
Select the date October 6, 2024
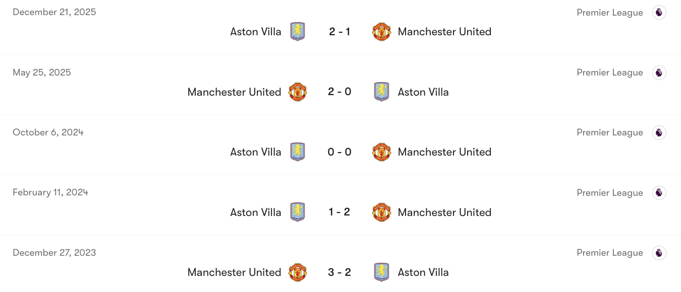pos(48,132)
